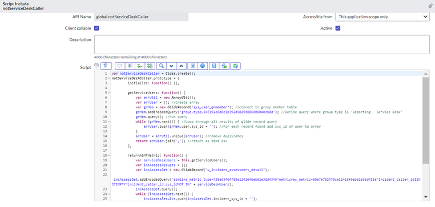Uncheck the Client callable checkbox

click(x=96, y=29)
